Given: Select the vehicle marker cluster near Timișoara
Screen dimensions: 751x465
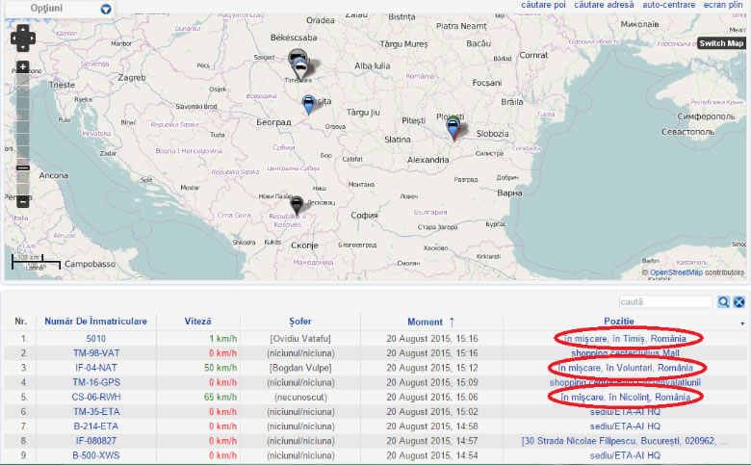Looking at the screenshot, I should point(300,64).
